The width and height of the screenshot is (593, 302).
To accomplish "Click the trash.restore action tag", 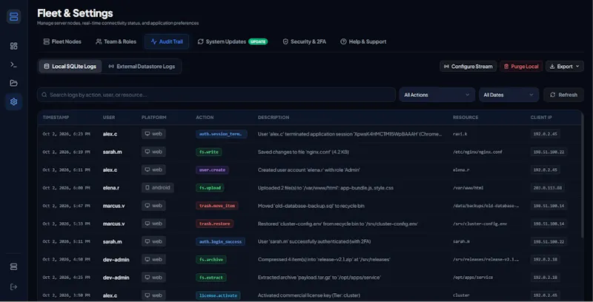I will (x=214, y=224).
